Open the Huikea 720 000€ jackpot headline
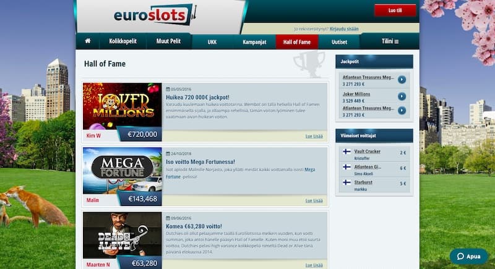Screen dimensions: 495x269 point(197,97)
